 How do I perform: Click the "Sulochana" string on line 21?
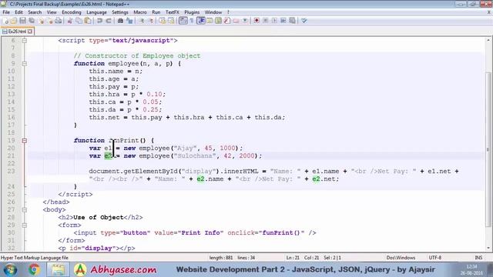pyautogui.click(x=195, y=155)
